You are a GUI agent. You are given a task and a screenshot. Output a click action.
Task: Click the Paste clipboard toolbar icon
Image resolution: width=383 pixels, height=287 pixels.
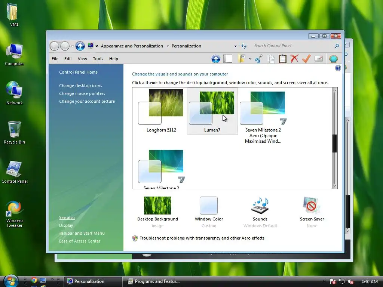pos(283,59)
